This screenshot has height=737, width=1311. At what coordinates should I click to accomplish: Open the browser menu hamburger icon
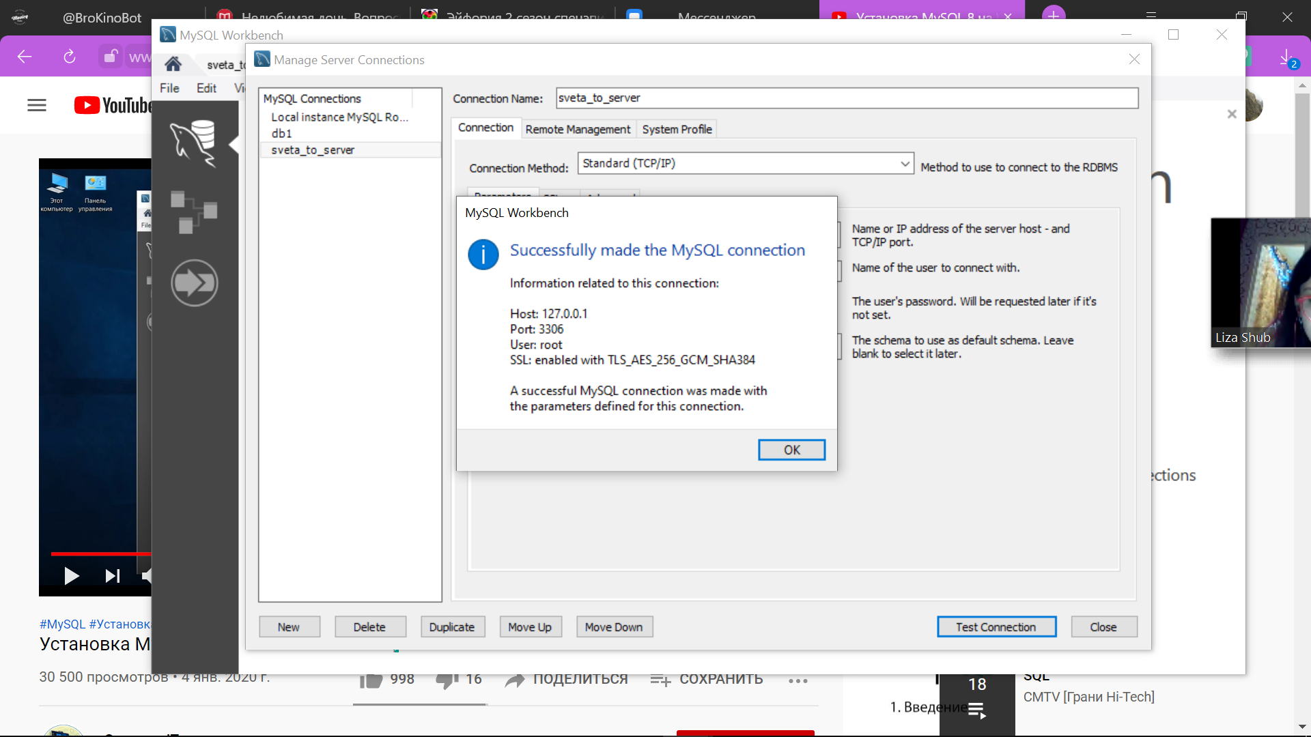coord(1151,15)
